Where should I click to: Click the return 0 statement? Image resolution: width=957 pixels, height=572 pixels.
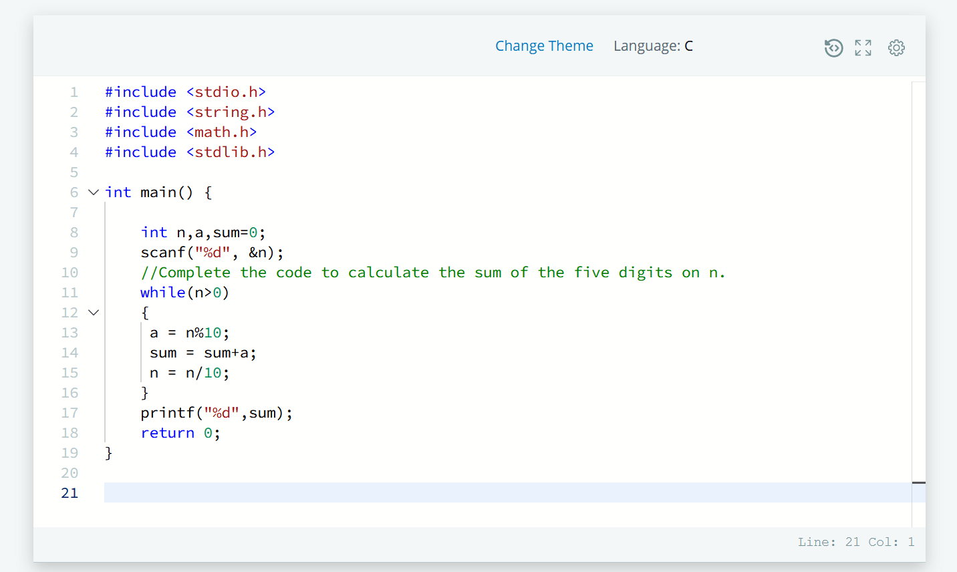tap(179, 432)
